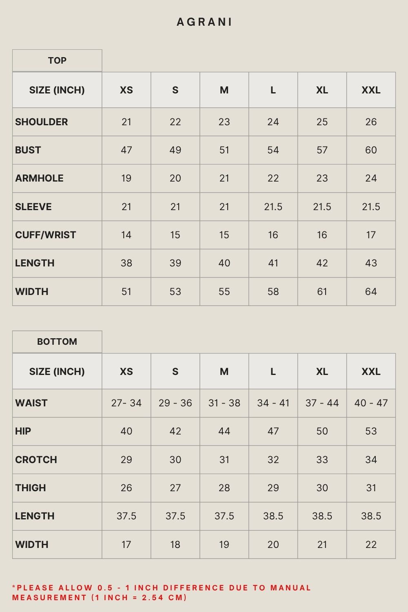Click XXL column header in TOP table
This screenshot has width=408, height=612.
coord(371,90)
